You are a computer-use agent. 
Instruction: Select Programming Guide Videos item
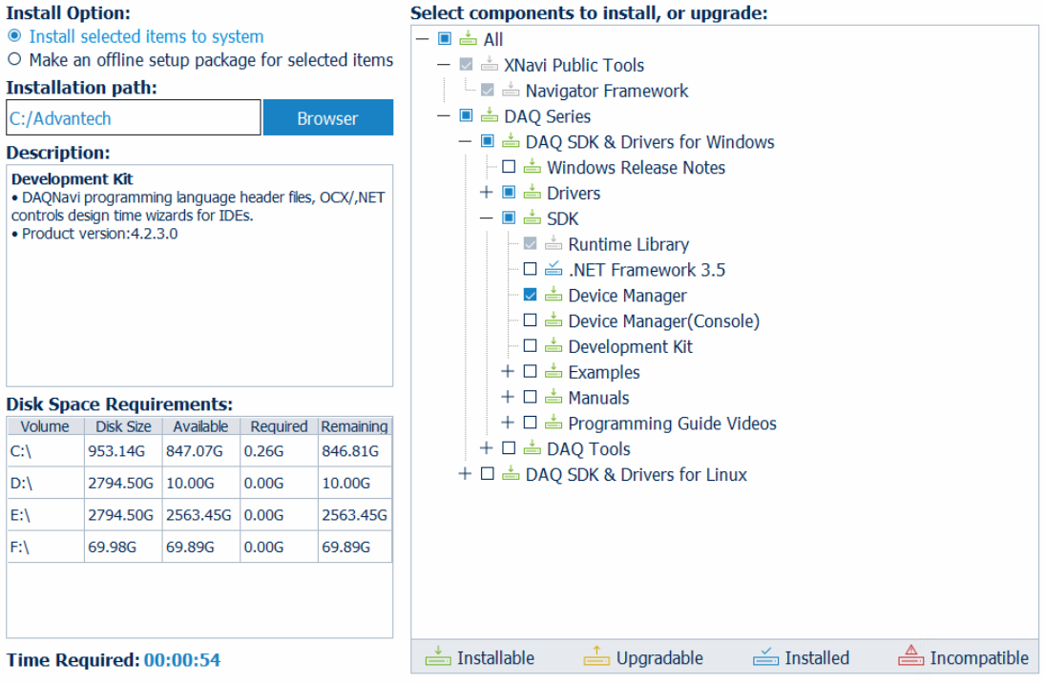point(672,424)
